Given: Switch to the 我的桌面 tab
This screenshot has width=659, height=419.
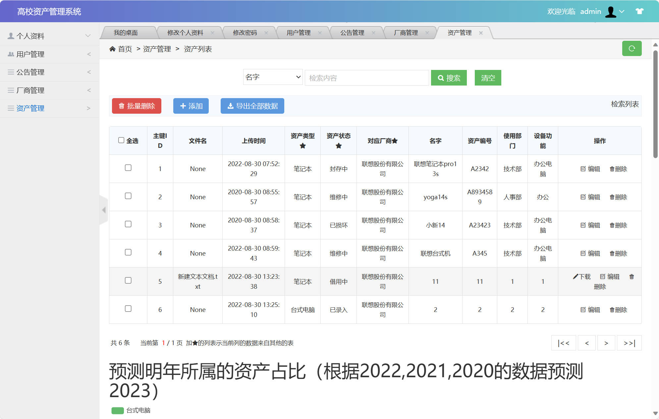Looking at the screenshot, I should pos(126,32).
